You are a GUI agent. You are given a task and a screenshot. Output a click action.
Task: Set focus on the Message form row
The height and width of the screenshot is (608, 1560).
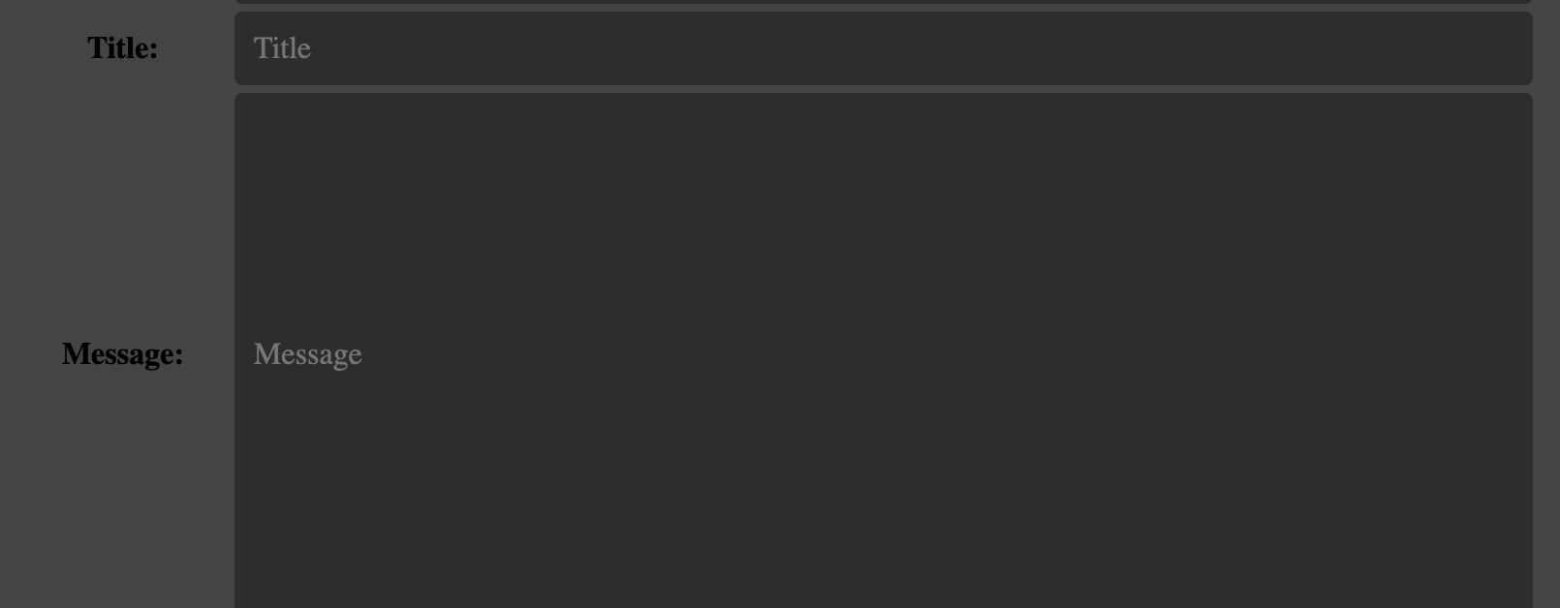[x=780, y=350]
